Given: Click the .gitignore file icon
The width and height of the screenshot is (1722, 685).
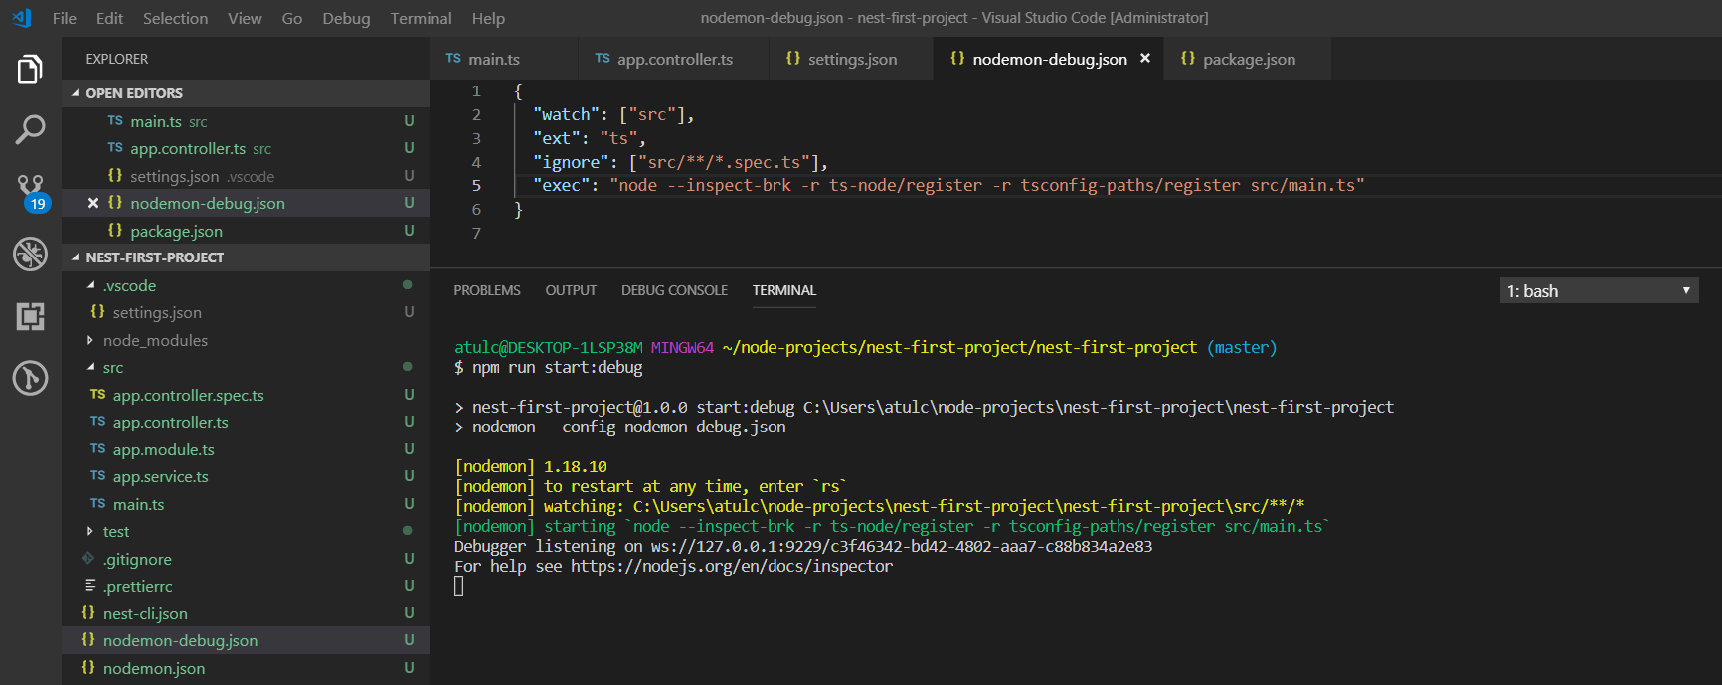Looking at the screenshot, I should (x=88, y=559).
